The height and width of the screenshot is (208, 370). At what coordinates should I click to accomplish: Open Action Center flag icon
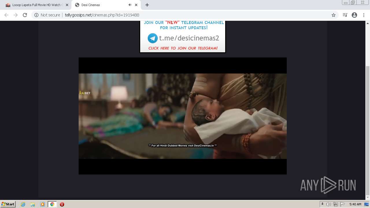click(343, 204)
